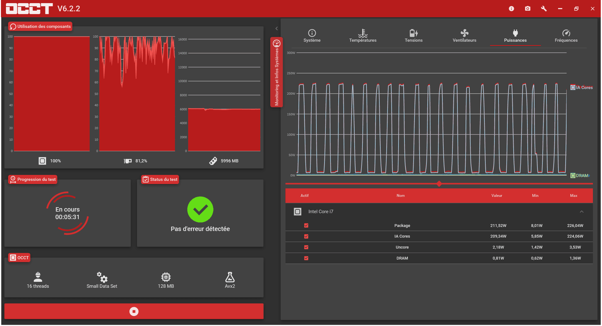Switch to the Températures tab
Viewport: 602px width, 326px height.
coord(363,36)
